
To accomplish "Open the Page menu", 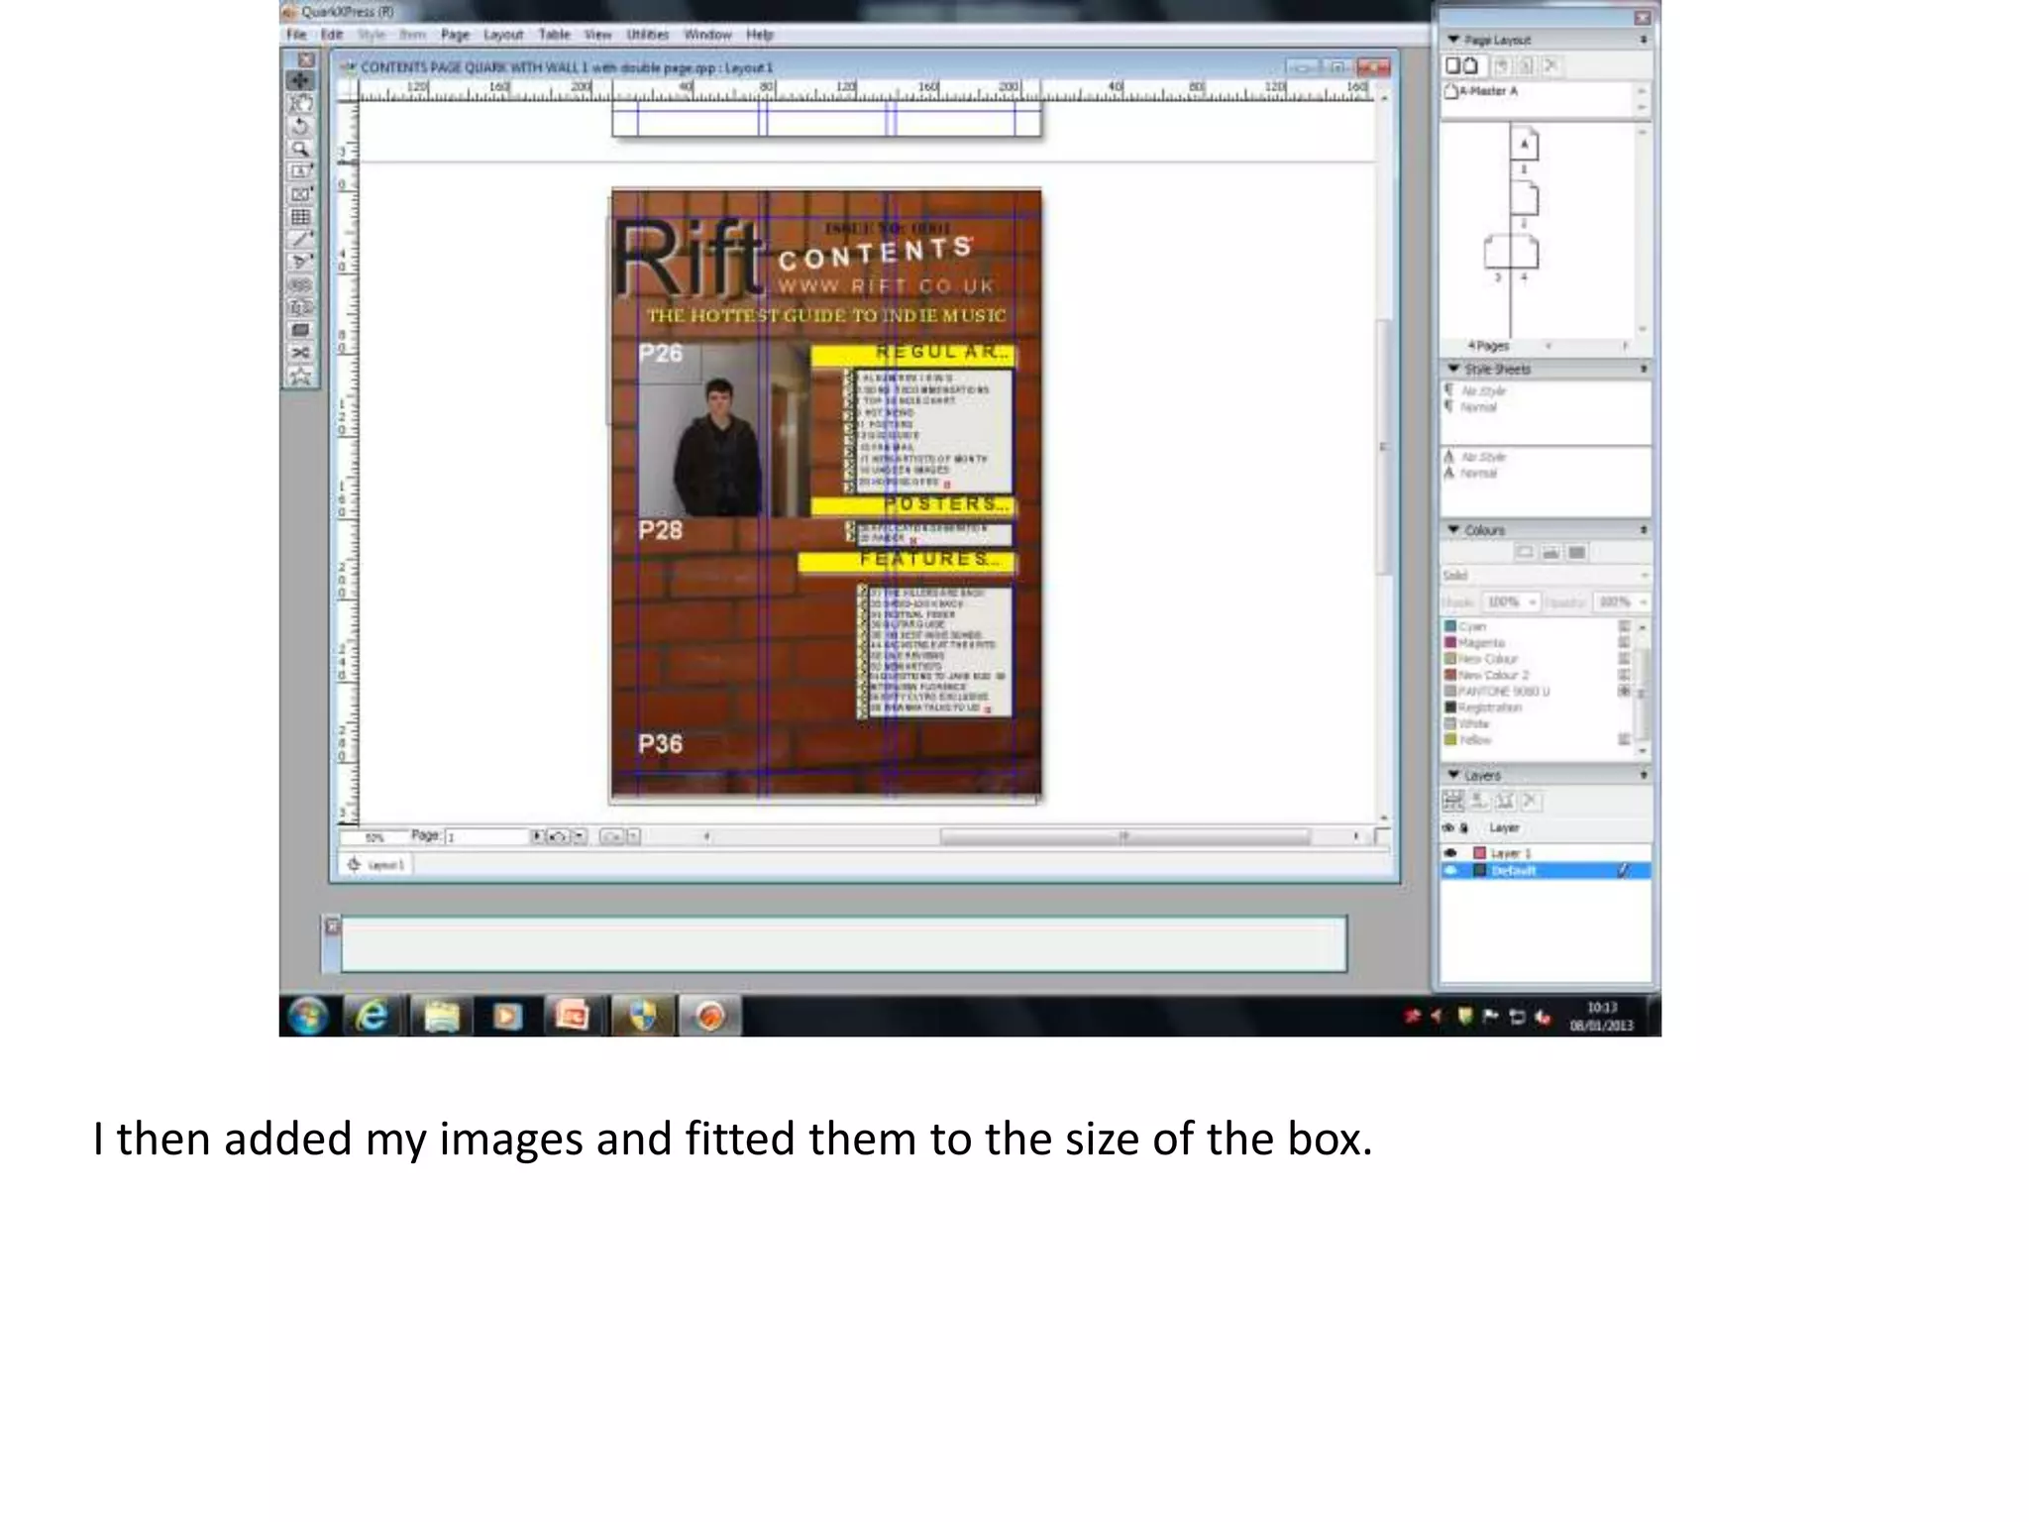I will pyautogui.click(x=455, y=35).
